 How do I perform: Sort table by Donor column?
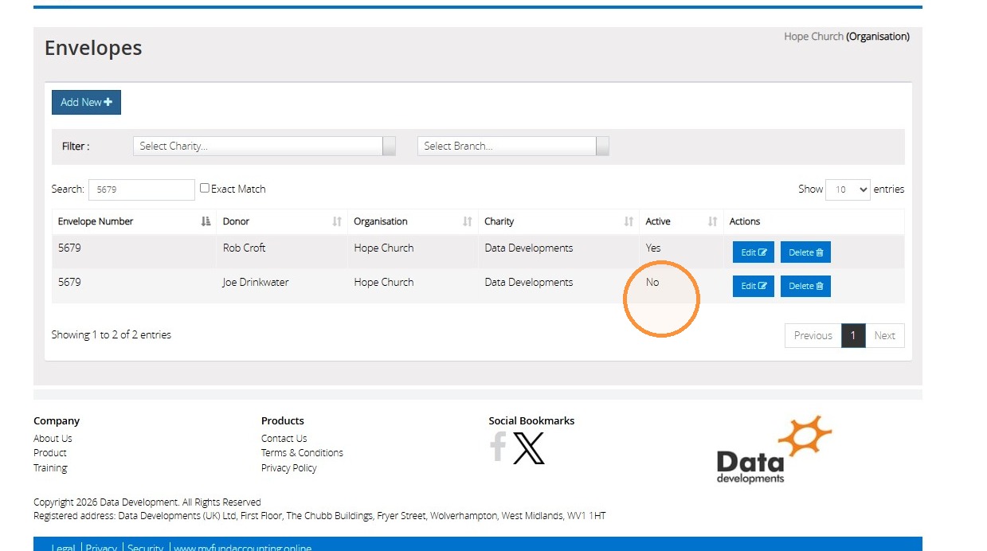click(282, 221)
